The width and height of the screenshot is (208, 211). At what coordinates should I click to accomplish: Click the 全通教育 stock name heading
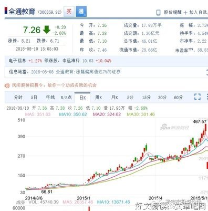click(x=22, y=12)
